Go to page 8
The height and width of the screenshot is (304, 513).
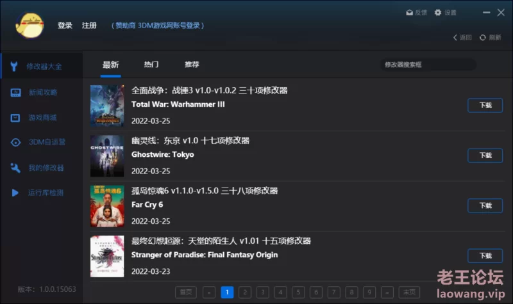(351, 292)
